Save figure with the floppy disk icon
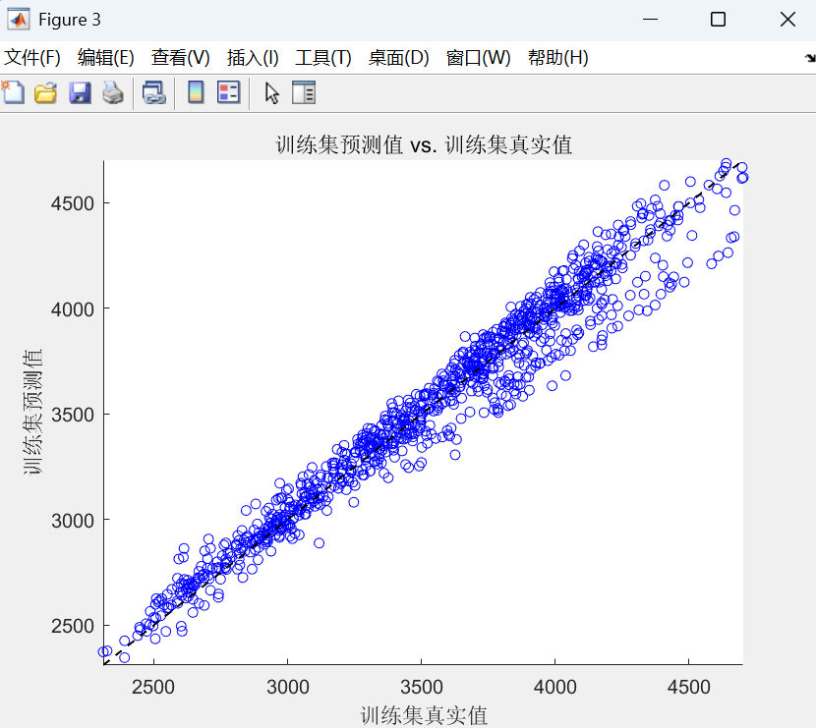The image size is (816, 728). 80,93
